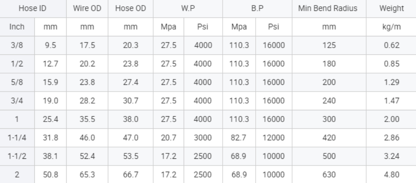Click the 3000 Psi working pressure cell
Viewport: 416px width, 183px height.
pos(203,138)
